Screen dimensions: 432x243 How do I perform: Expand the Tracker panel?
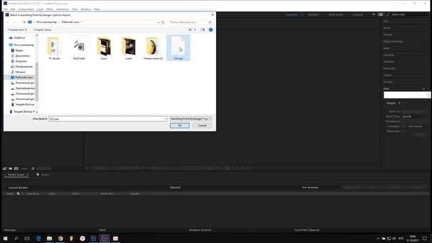[x=387, y=75]
